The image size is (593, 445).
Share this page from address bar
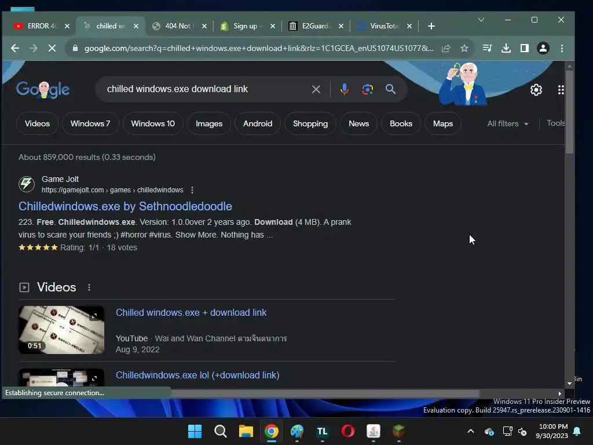click(x=446, y=48)
